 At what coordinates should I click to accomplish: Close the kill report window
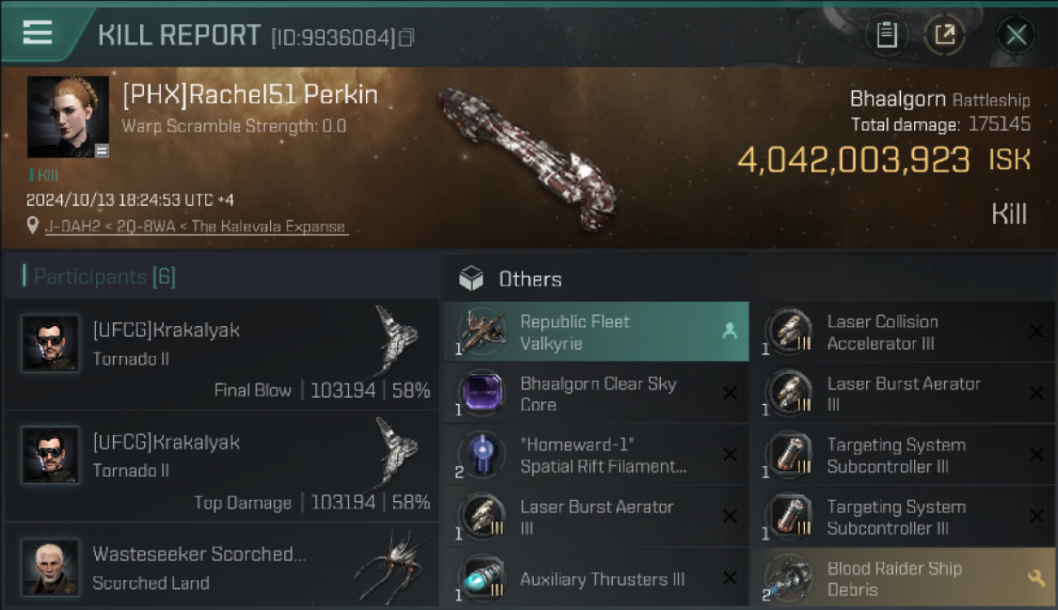pos(1016,35)
